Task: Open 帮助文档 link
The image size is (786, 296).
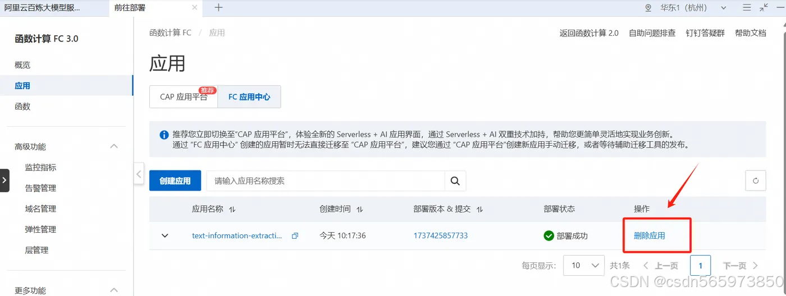Action: click(x=751, y=33)
